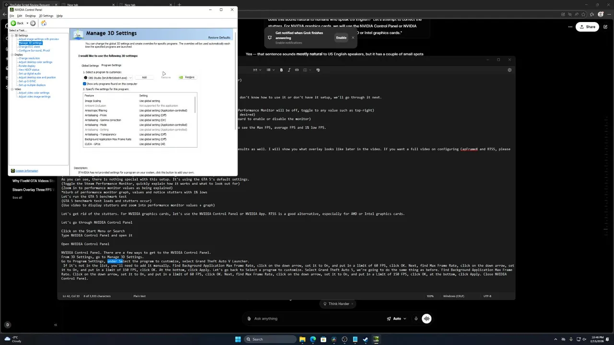Click the Add button for programs
Viewport: 614px width, 345px height.
[x=144, y=77]
